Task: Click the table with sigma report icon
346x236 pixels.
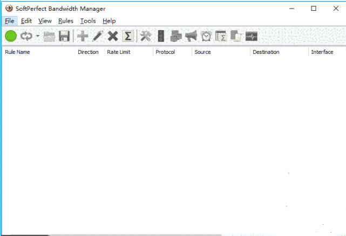Action: (221, 36)
